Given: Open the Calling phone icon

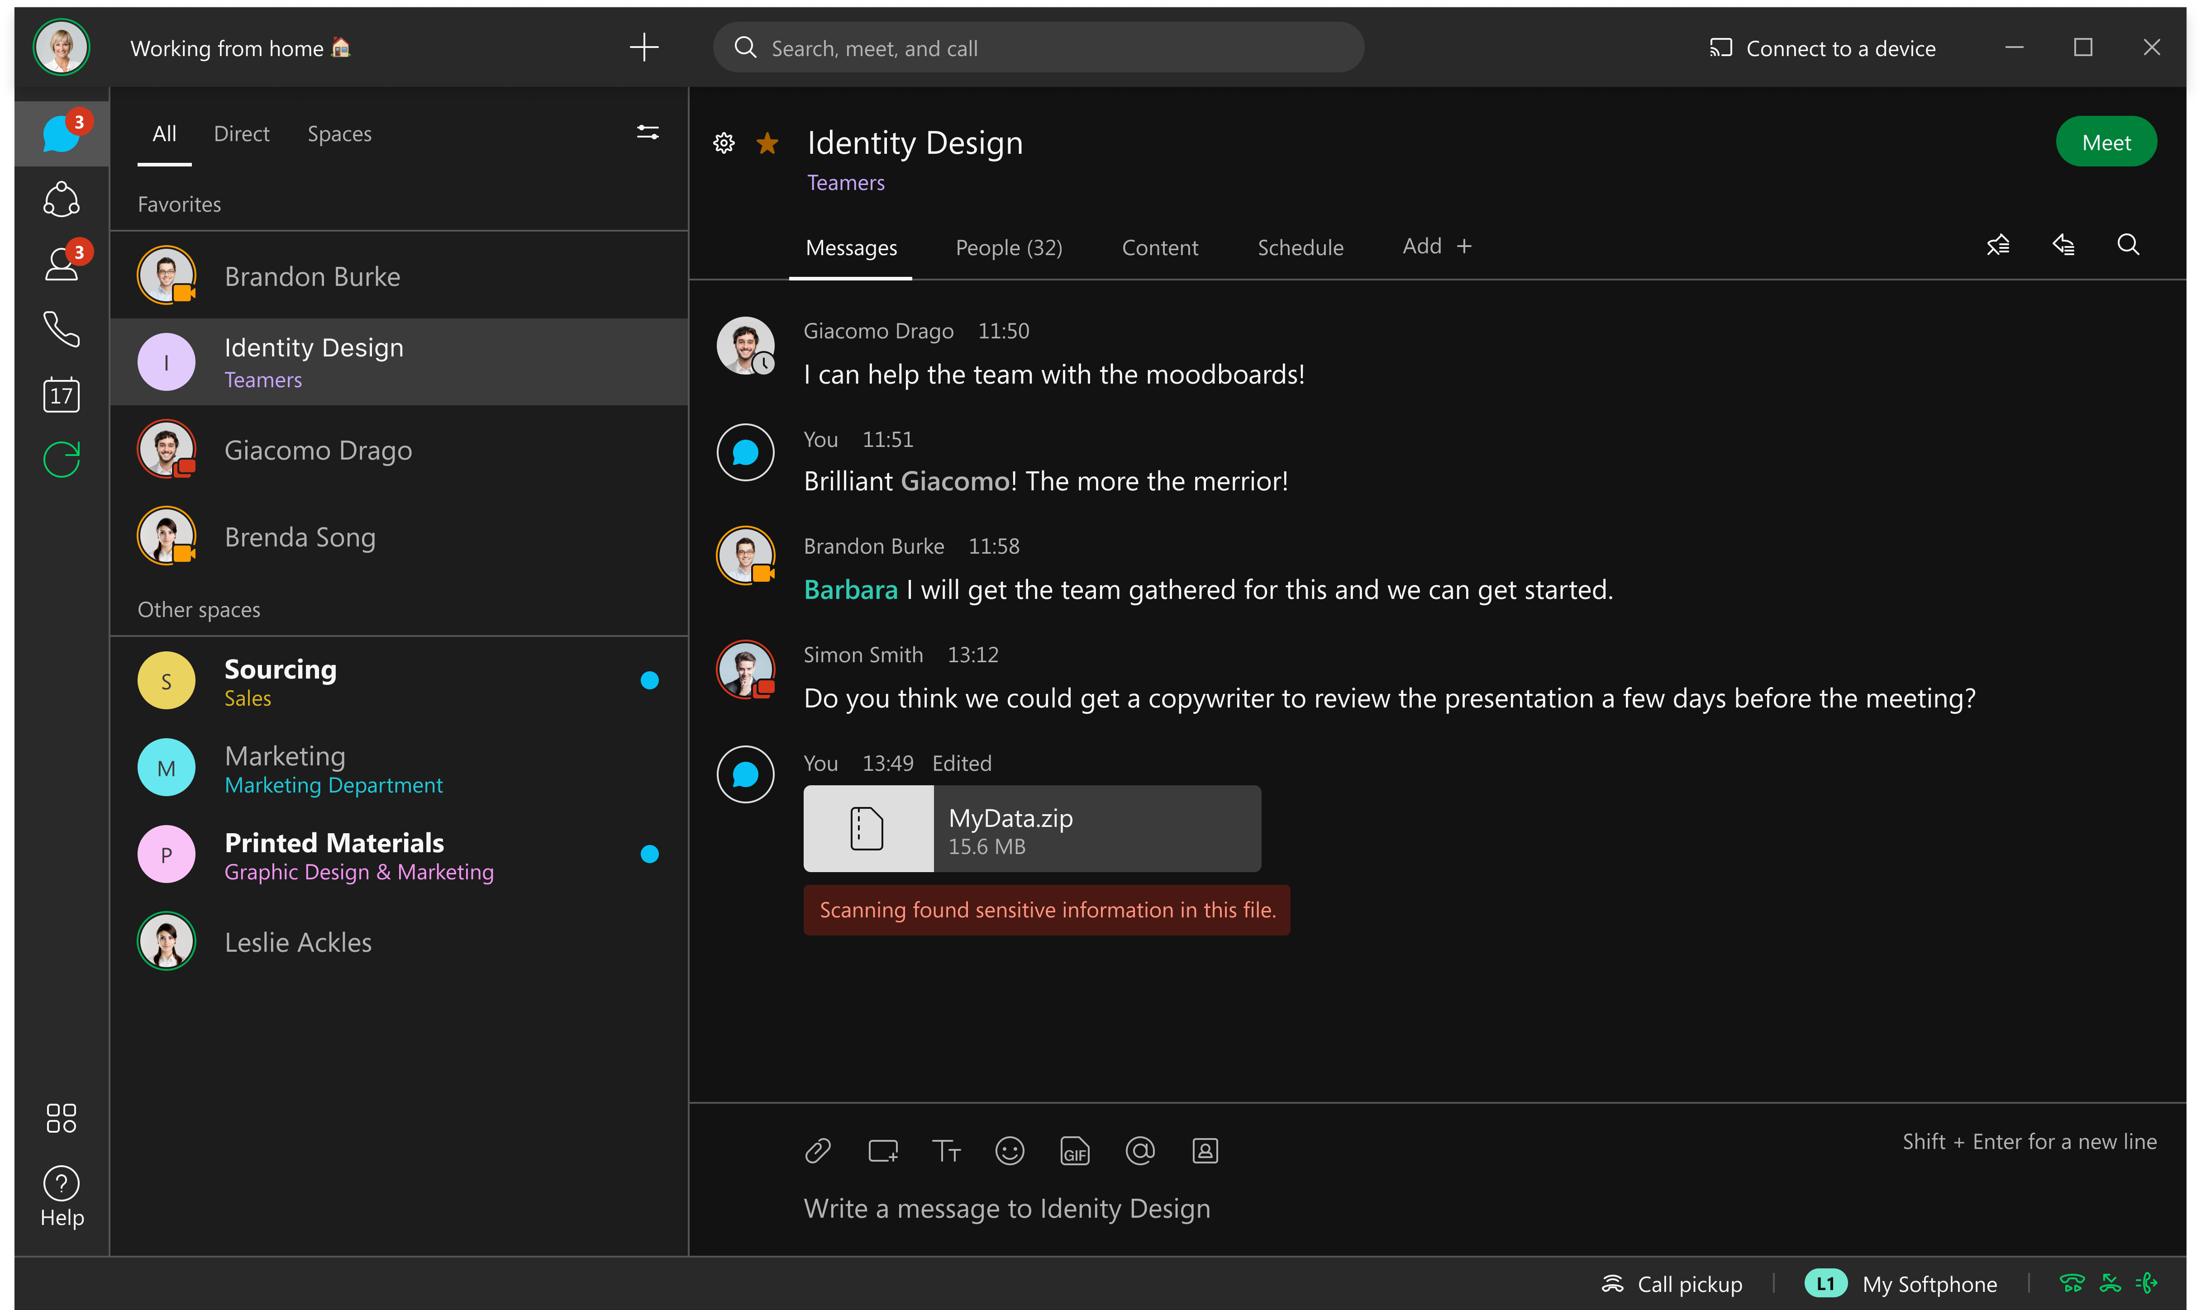Looking at the screenshot, I should [x=61, y=329].
